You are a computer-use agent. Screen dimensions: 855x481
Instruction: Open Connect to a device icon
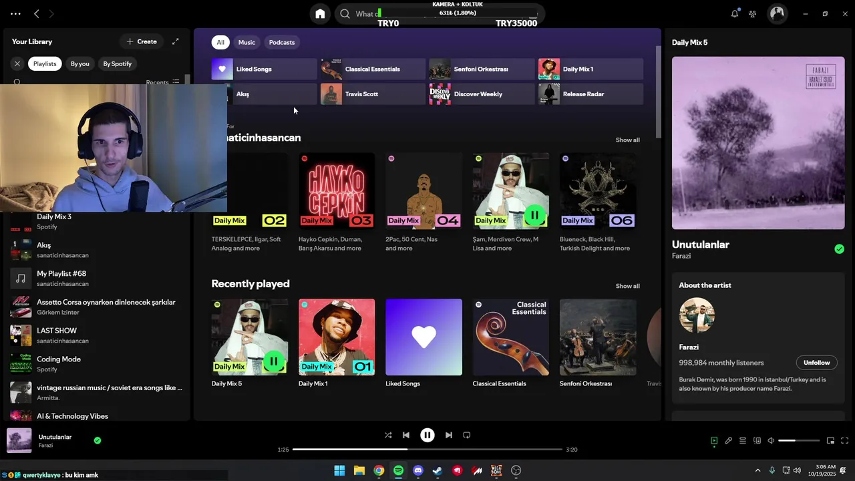pyautogui.click(x=757, y=441)
